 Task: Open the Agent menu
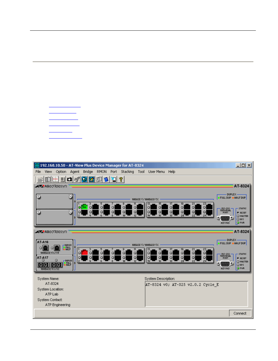pyautogui.click(x=75, y=172)
